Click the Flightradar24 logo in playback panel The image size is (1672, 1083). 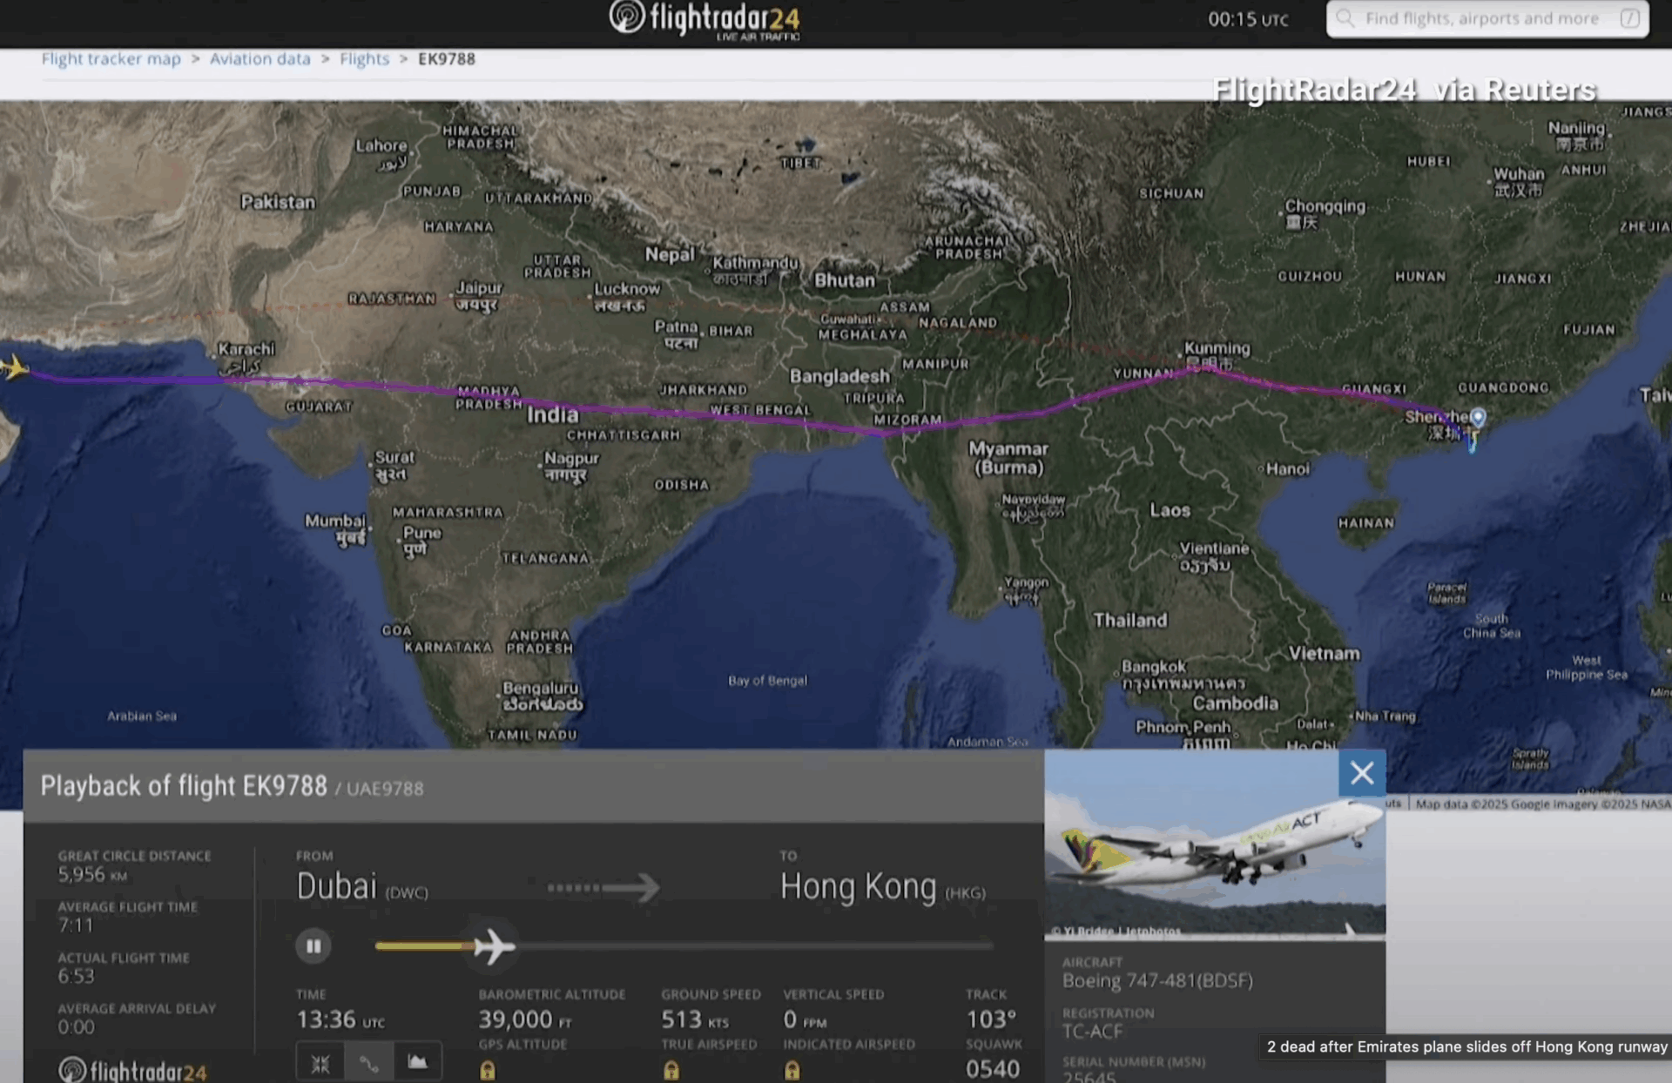[132, 1071]
